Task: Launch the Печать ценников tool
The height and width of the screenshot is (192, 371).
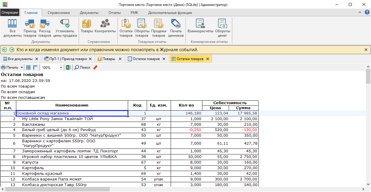Action: point(176,28)
